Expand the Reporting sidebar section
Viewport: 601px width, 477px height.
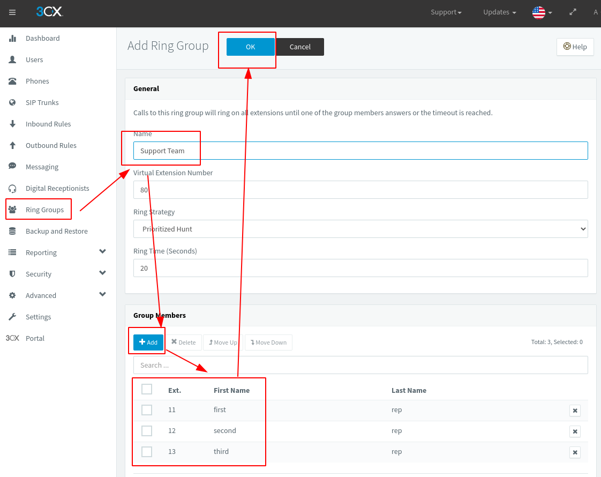pyautogui.click(x=102, y=252)
